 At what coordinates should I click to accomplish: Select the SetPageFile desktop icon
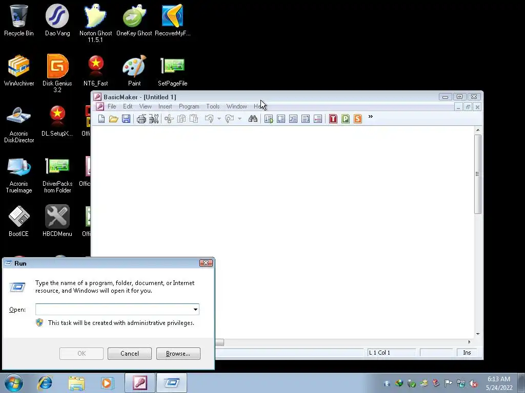pos(172,70)
